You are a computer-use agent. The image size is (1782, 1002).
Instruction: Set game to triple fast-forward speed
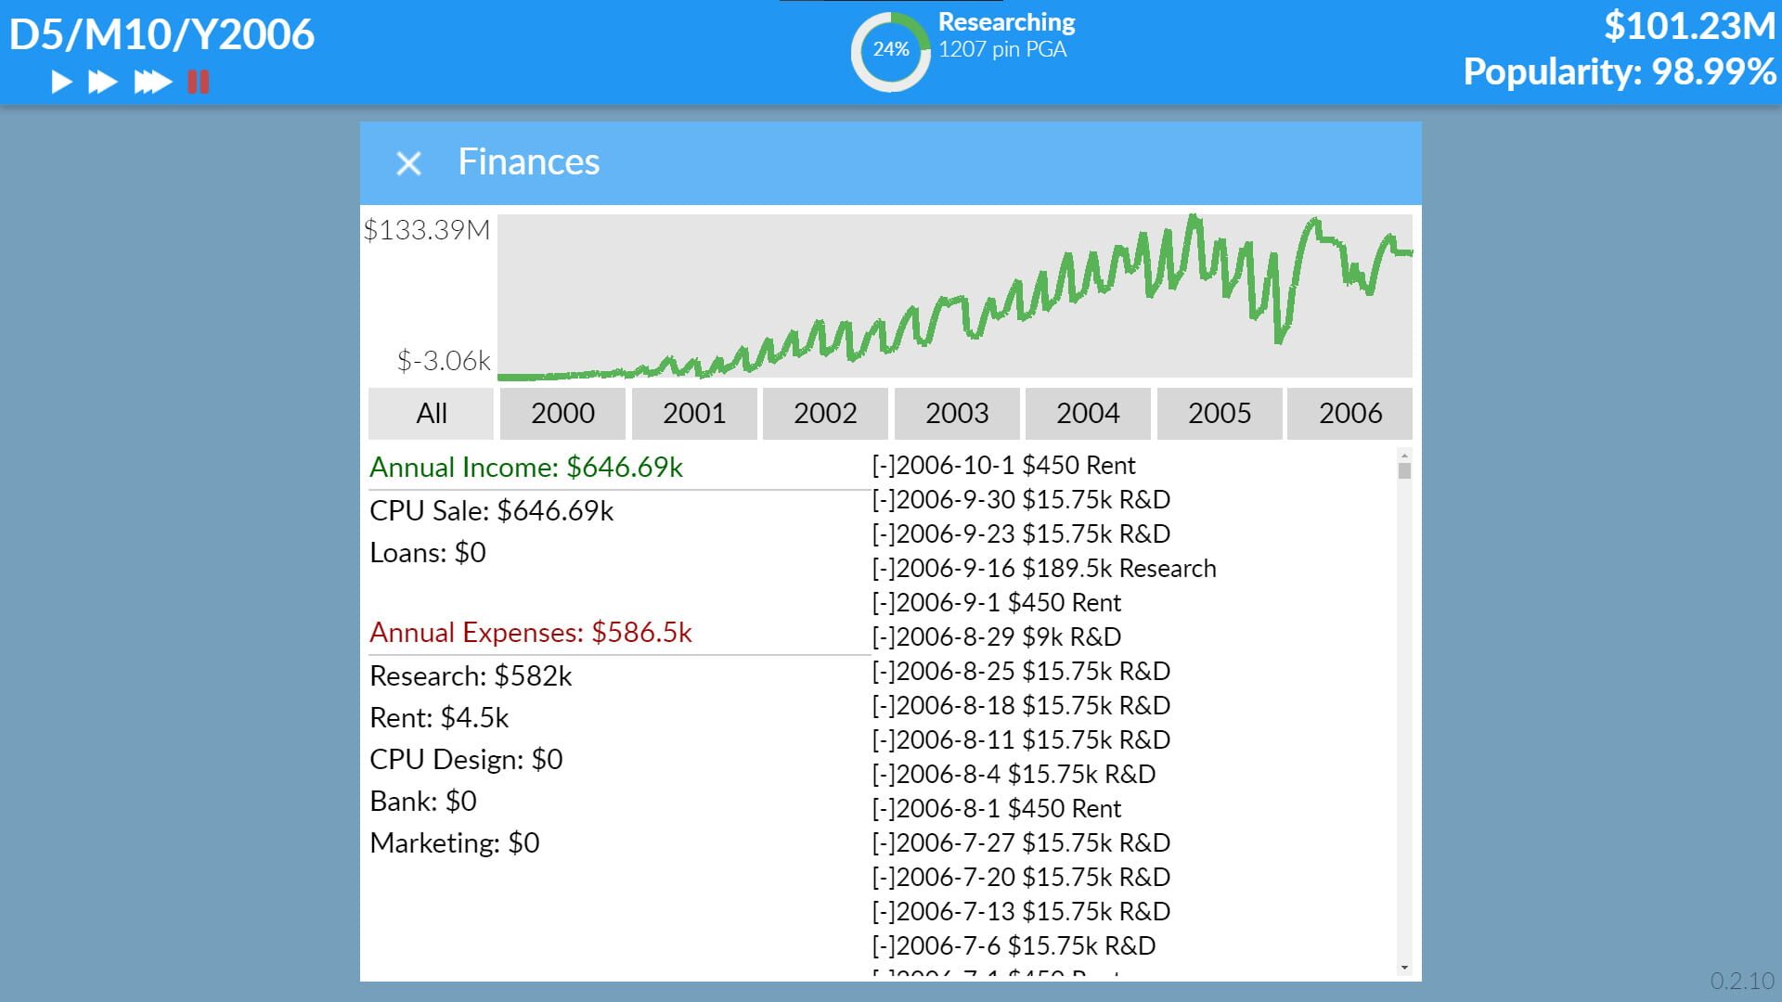coord(152,83)
